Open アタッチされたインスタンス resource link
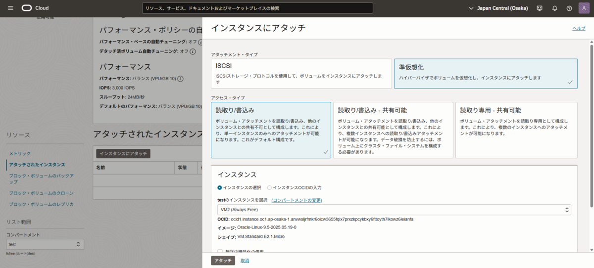The image size is (594, 268). pyautogui.click(x=37, y=165)
